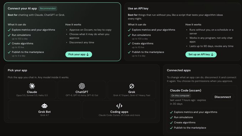Image resolution: width=242 pixels, height=136 pixels.
Task: Click the Grok slashed-circle icon
Action: (x=132, y=86)
